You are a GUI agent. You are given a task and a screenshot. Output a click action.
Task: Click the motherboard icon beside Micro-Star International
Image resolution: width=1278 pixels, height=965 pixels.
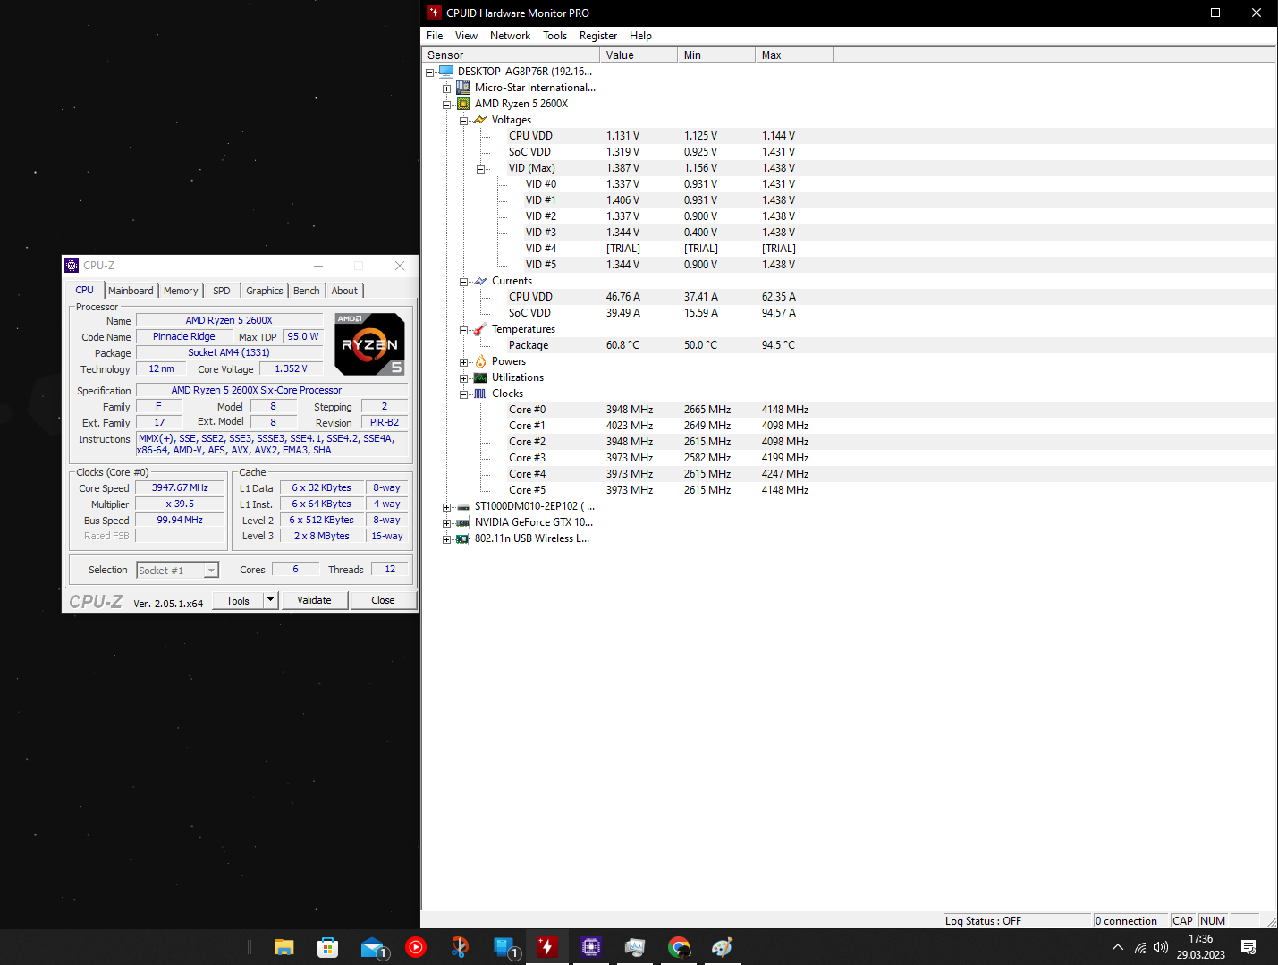(x=463, y=88)
